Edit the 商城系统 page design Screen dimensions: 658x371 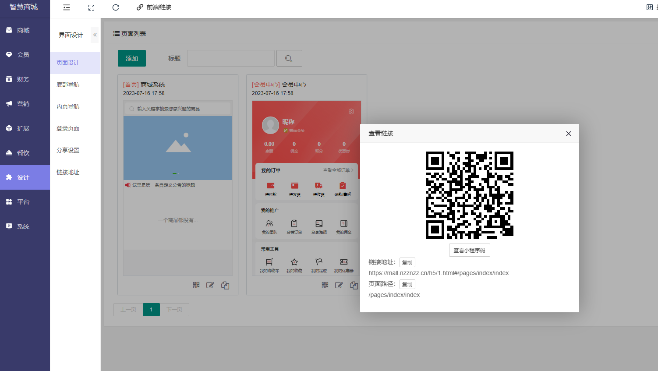[210, 285]
